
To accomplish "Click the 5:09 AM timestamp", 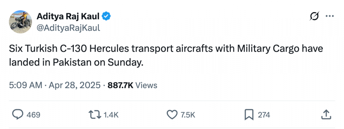I will [26, 85].
